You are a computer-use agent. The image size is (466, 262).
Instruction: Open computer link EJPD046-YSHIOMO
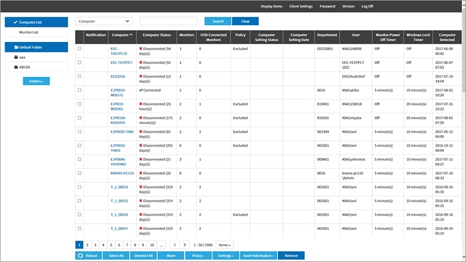point(118,162)
